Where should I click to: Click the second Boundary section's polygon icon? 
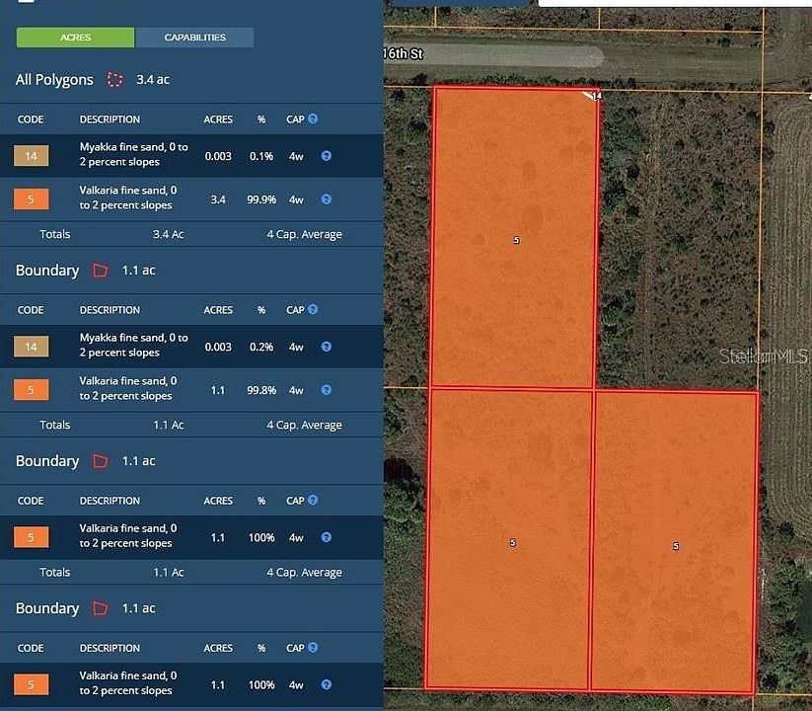coord(100,461)
